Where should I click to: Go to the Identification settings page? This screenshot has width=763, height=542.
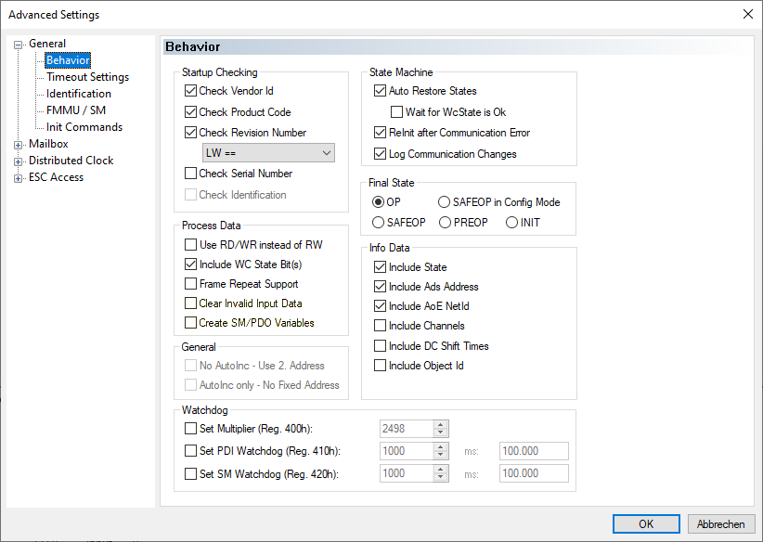(x=79, y=94)
